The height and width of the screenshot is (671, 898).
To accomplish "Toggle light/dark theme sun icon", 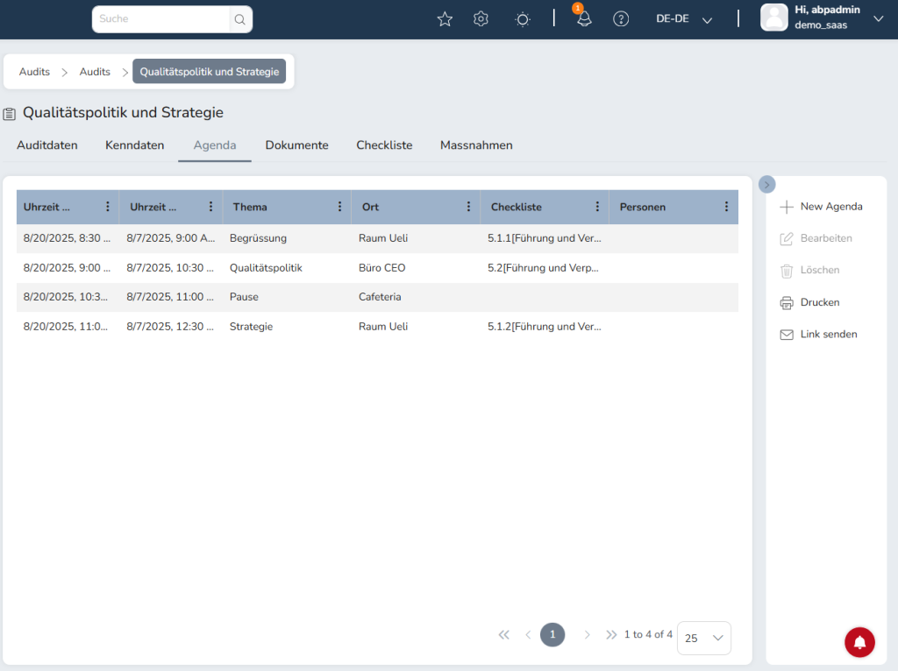I will 523,19.
